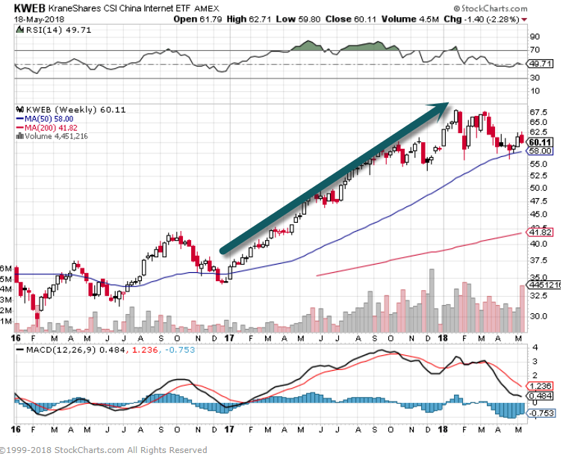566x462 pixels.
Task: Click the Chg -1.40 (-2.28%) value
Action: coord(481,19)
